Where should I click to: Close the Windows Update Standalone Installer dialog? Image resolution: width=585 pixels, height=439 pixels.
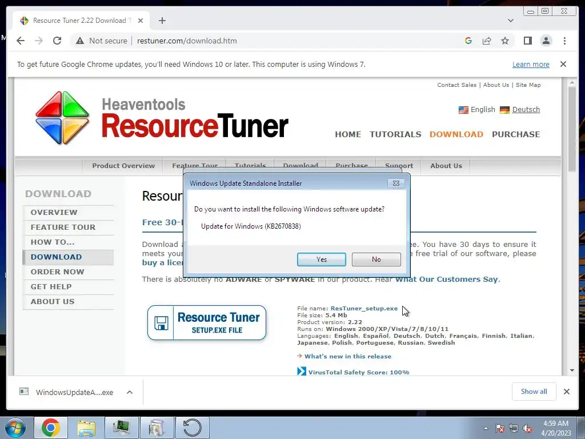pyautogui.click(x=396, y=183)
